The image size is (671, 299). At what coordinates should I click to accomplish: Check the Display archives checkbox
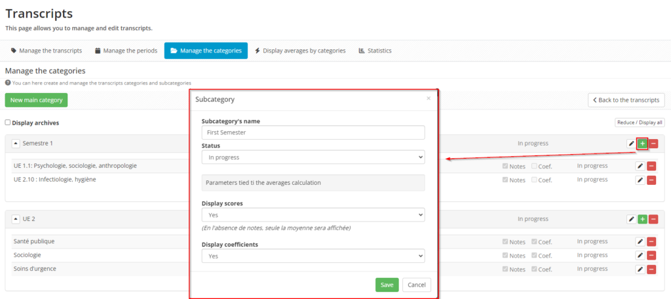[8, 123]
